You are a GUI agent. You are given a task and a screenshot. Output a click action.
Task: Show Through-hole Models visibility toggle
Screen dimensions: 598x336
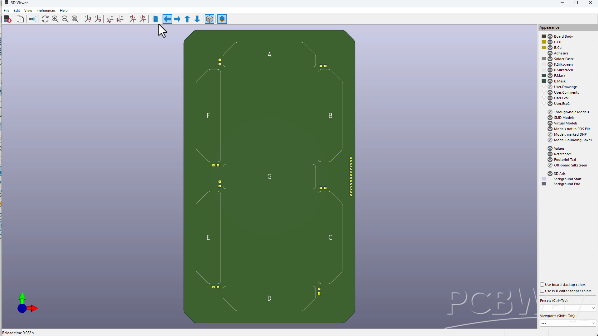550,112
